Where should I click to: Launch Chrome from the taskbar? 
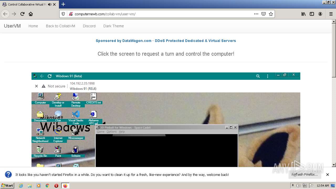pos(48,186)
